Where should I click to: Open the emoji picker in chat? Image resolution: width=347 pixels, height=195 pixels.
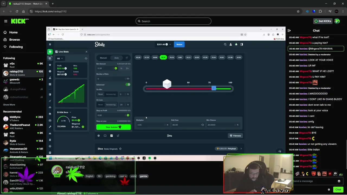coord(339,181)
